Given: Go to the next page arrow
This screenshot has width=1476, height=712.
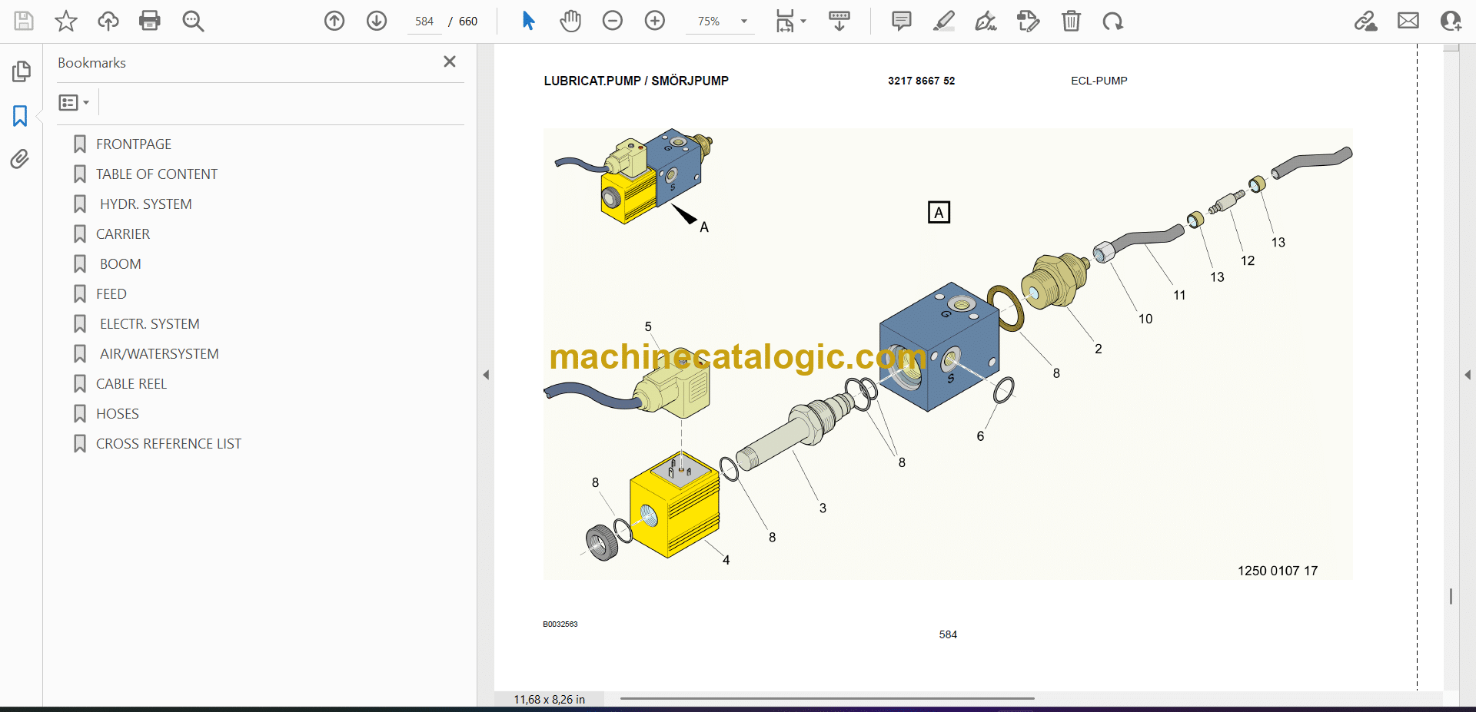Looking at the screenshot, I should coord(377,21).
